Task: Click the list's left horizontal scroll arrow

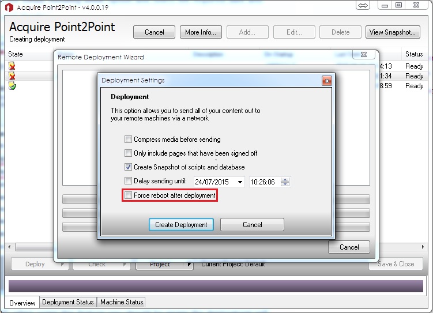Action: coord(10,247)
